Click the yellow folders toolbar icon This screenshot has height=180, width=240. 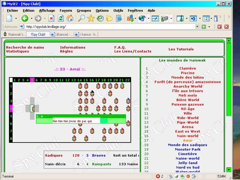click(109, 18)
